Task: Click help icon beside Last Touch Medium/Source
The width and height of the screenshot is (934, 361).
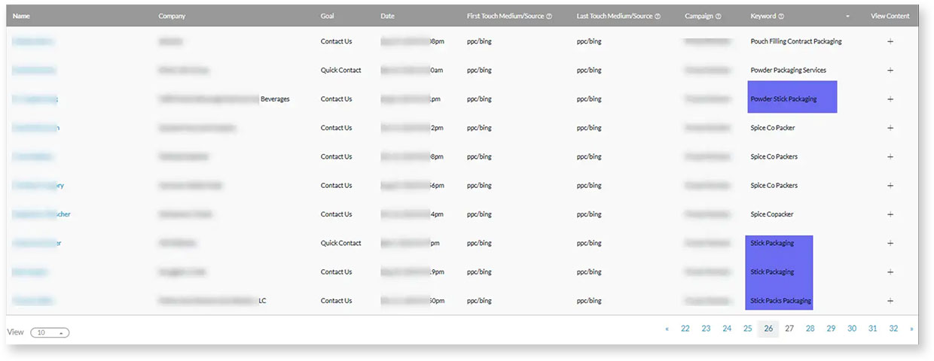Action: tap(658, 17)
